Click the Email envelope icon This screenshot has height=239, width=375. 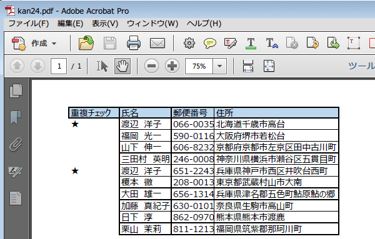click(x=157, y=44)
